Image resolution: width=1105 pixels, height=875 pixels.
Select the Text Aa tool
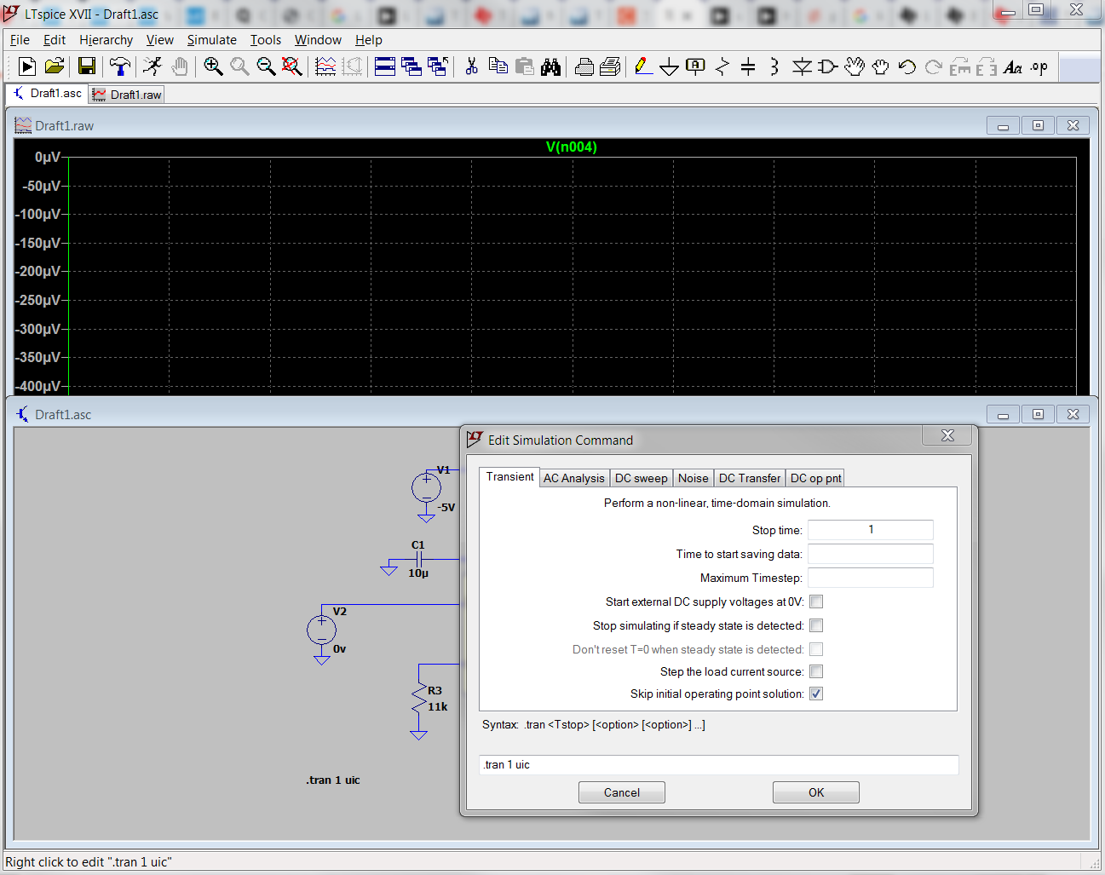(1013, 66)
